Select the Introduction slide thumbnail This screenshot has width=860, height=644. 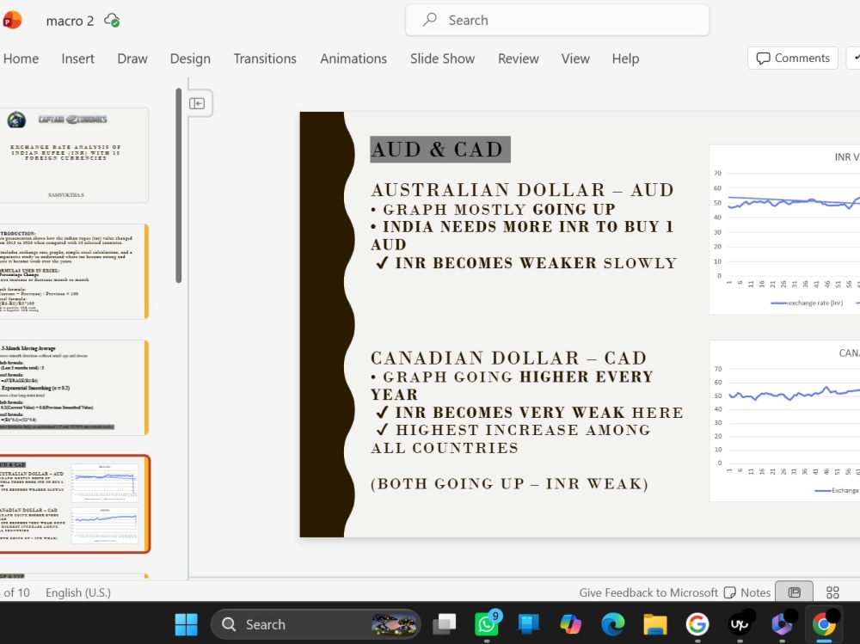(x=73, y=271)
